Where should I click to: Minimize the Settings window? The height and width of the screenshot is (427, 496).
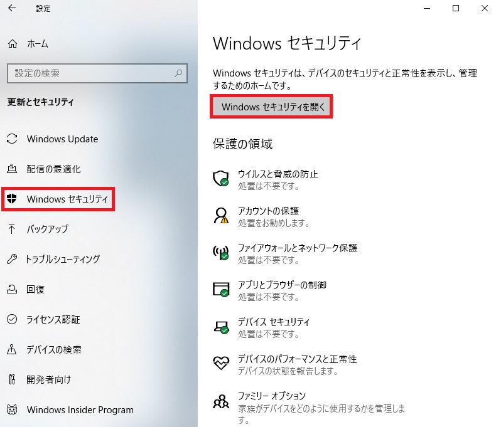coord(427,8)
